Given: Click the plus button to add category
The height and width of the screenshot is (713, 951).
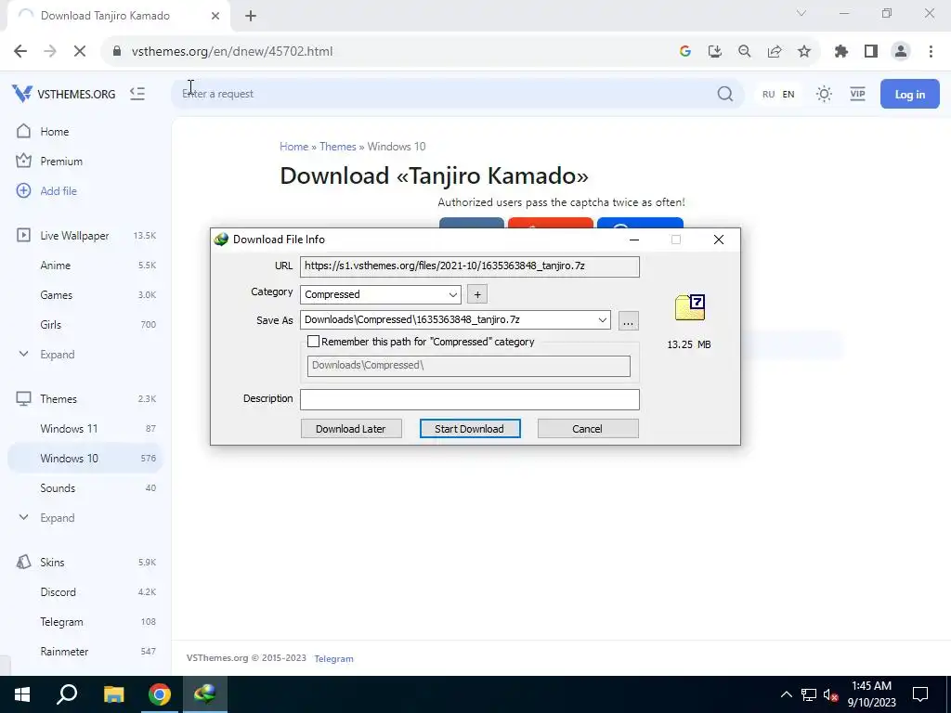Looking at the screenshot, I should [477, 294].
